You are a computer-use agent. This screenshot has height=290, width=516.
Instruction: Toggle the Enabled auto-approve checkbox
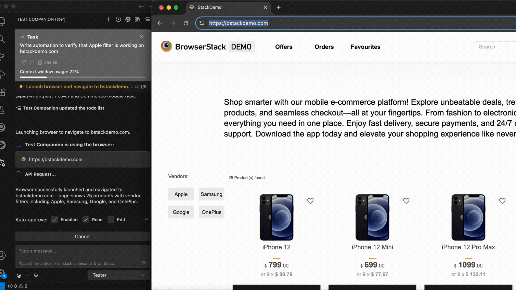pyautogui.click(x=55, y=220)
